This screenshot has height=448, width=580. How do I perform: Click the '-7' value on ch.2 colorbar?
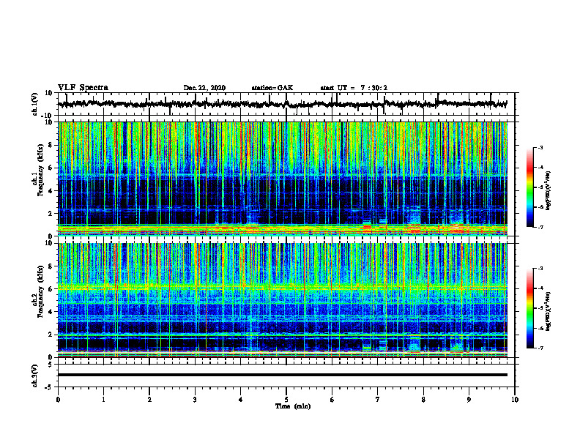pos(540,348)
